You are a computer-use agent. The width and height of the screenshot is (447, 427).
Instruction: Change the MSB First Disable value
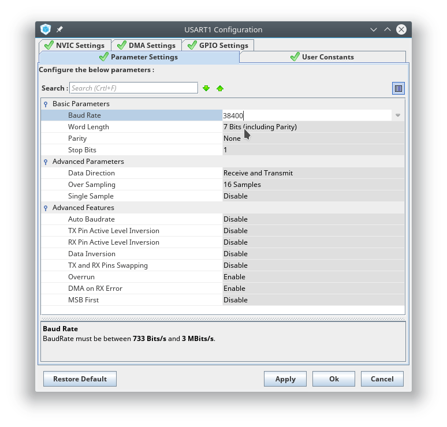pos(313,300)
